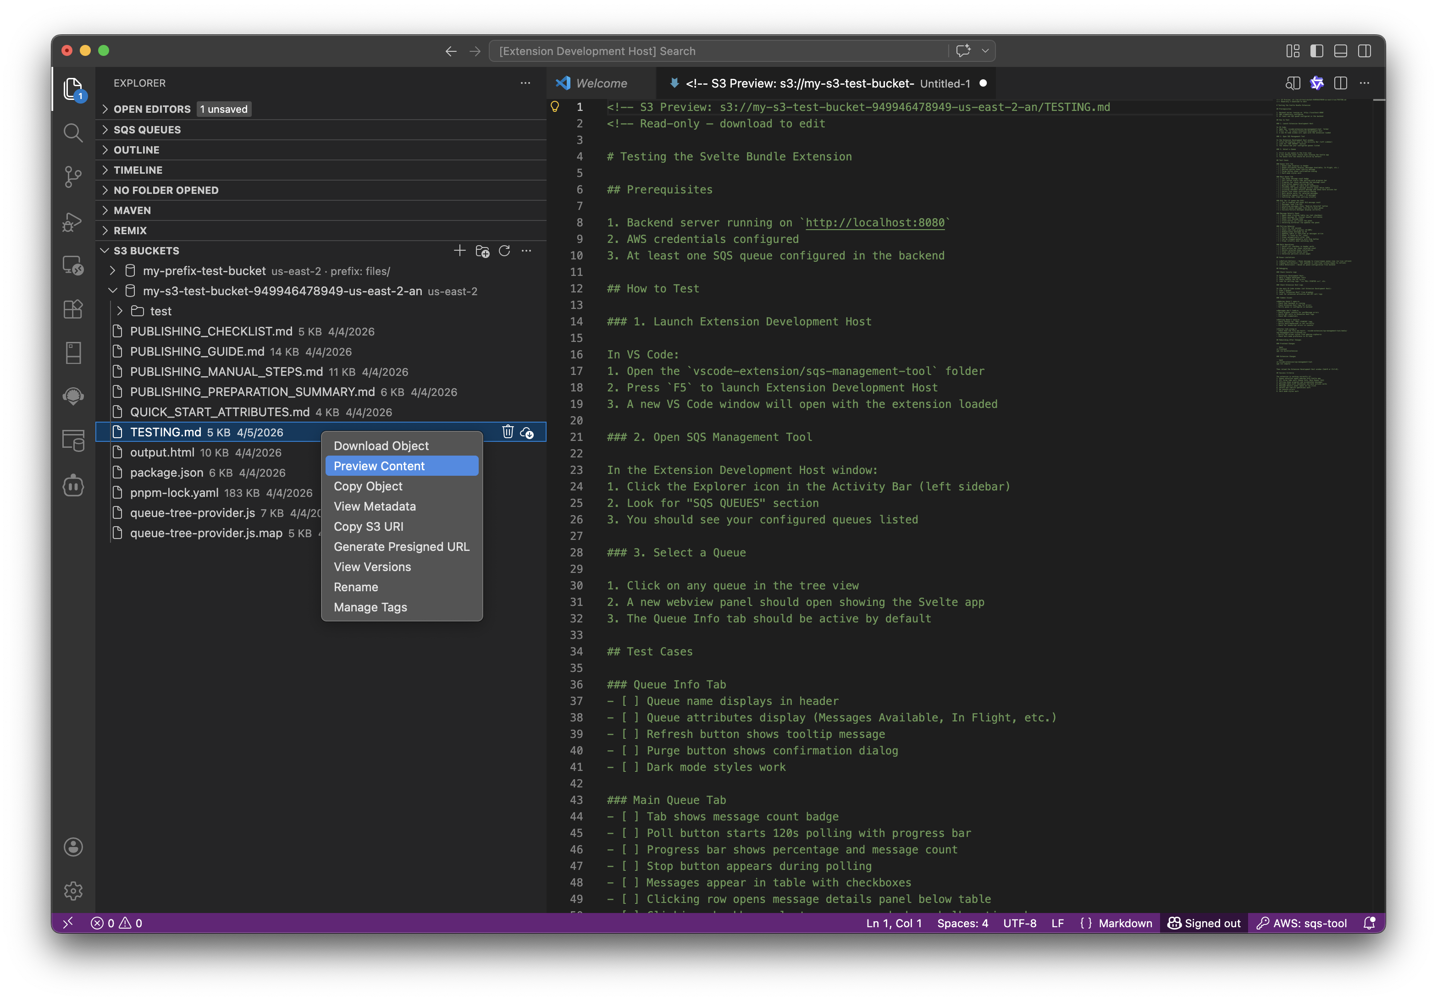
Task: Open Source Control view icon
Action: pyautogui.click(x=73, y=177)
